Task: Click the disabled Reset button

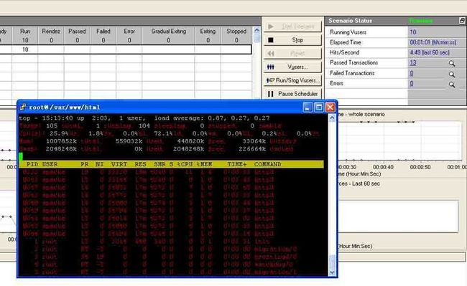Action: (x=292, y=54)
